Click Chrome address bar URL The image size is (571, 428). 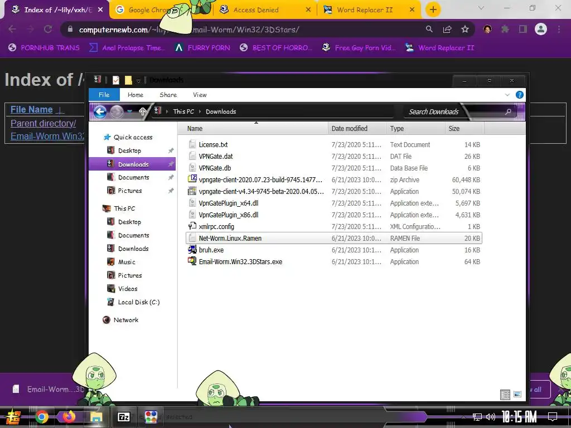click(x=189, y=30)
